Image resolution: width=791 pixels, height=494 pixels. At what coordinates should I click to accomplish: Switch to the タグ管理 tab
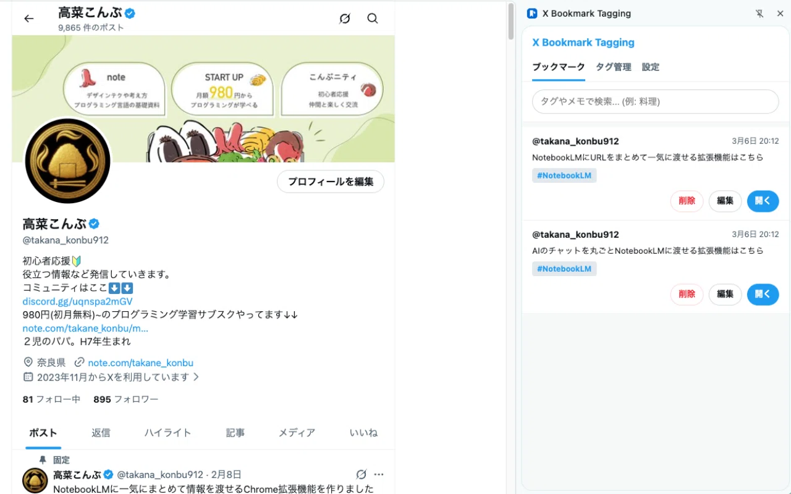[x=614, y=67]
